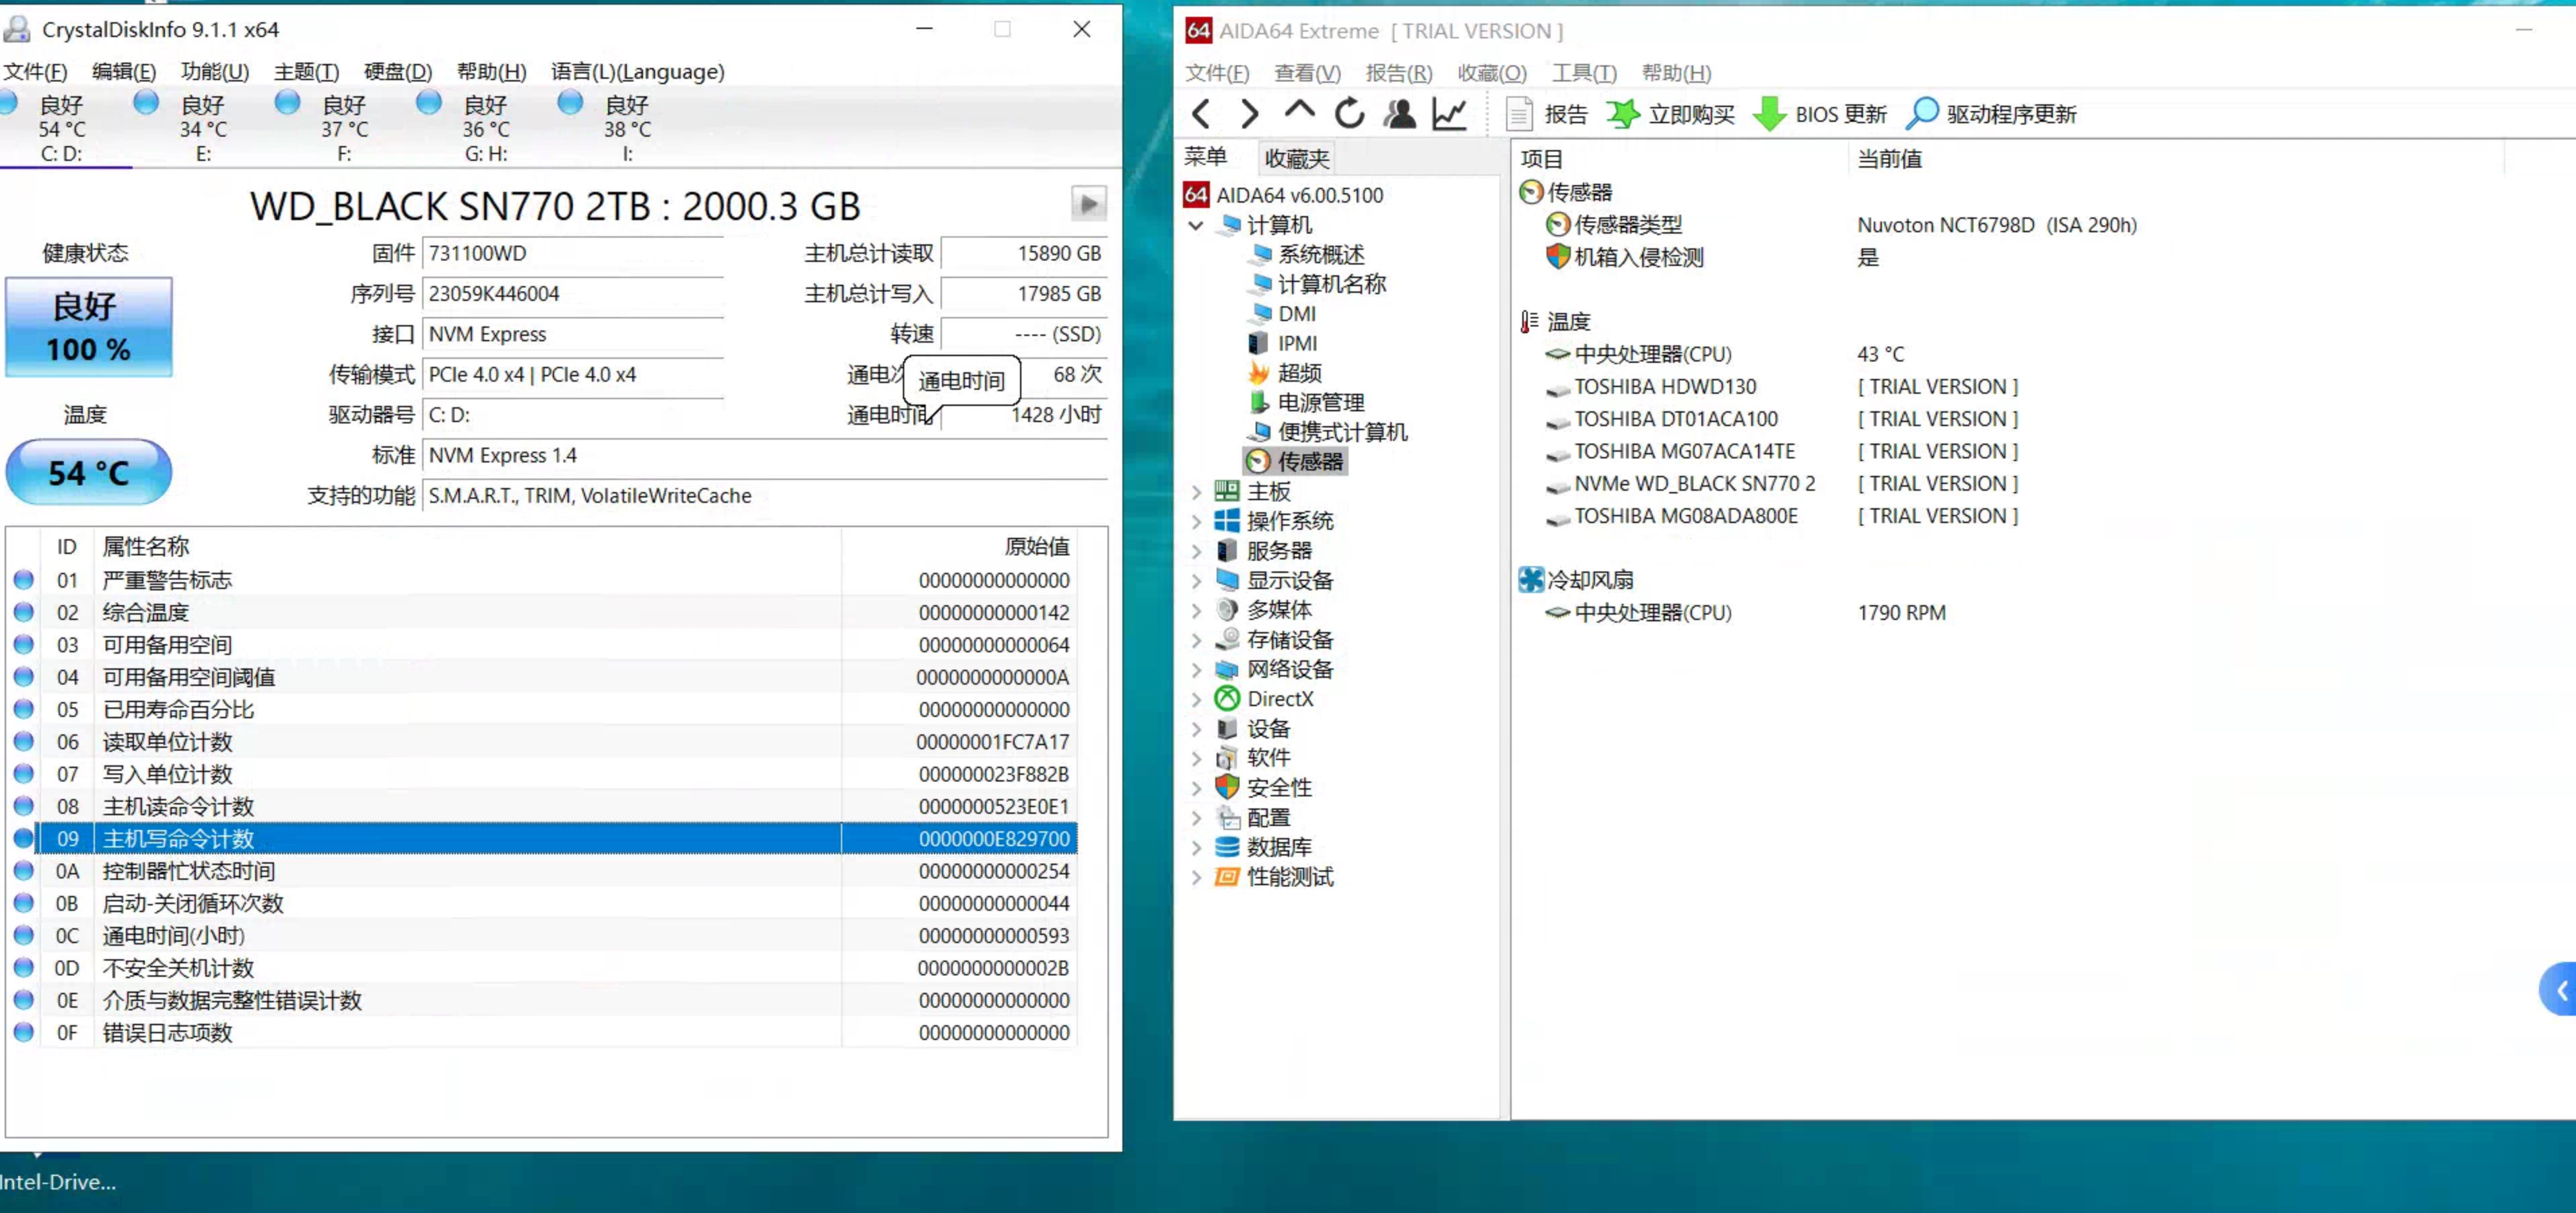This screenshot has height=1213, width=2576.
Task: Select 超频 in the AIDA64 tree
Action: (x=1285, y=373)
